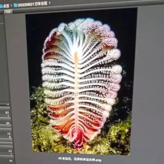Expand the chevron after 桌面 breadcrumb
This screenshot has height=164, width=164.
[x=11, y=5]
